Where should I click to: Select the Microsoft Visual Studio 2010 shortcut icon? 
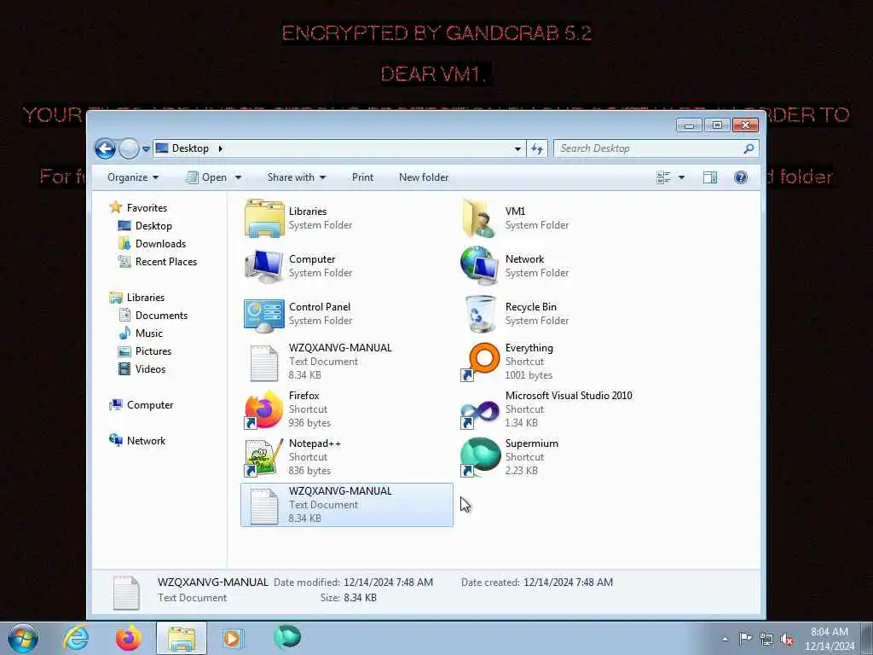pyautogui.click(x=480, y=414)
